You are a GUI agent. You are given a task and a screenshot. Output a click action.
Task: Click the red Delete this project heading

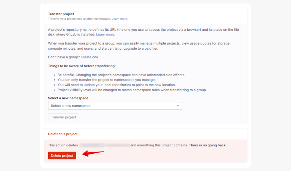pos(63,134)
